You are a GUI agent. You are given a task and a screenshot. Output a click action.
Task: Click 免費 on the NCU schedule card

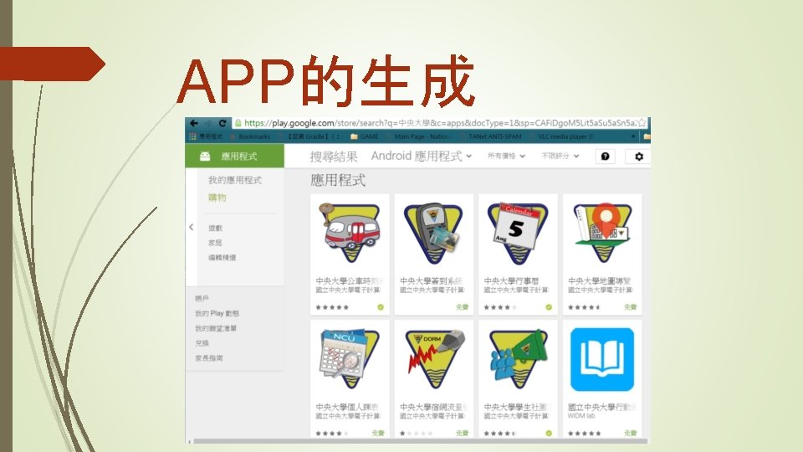pyautogui.click(x=378, y=433)
